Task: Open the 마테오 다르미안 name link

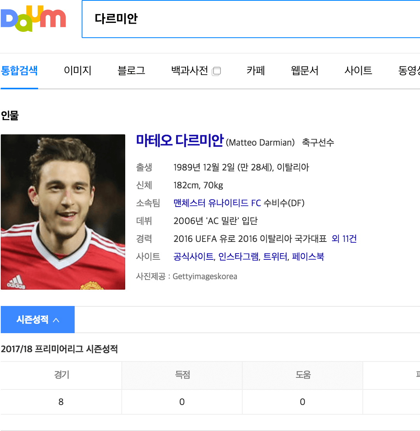Action: coord(180,141)
